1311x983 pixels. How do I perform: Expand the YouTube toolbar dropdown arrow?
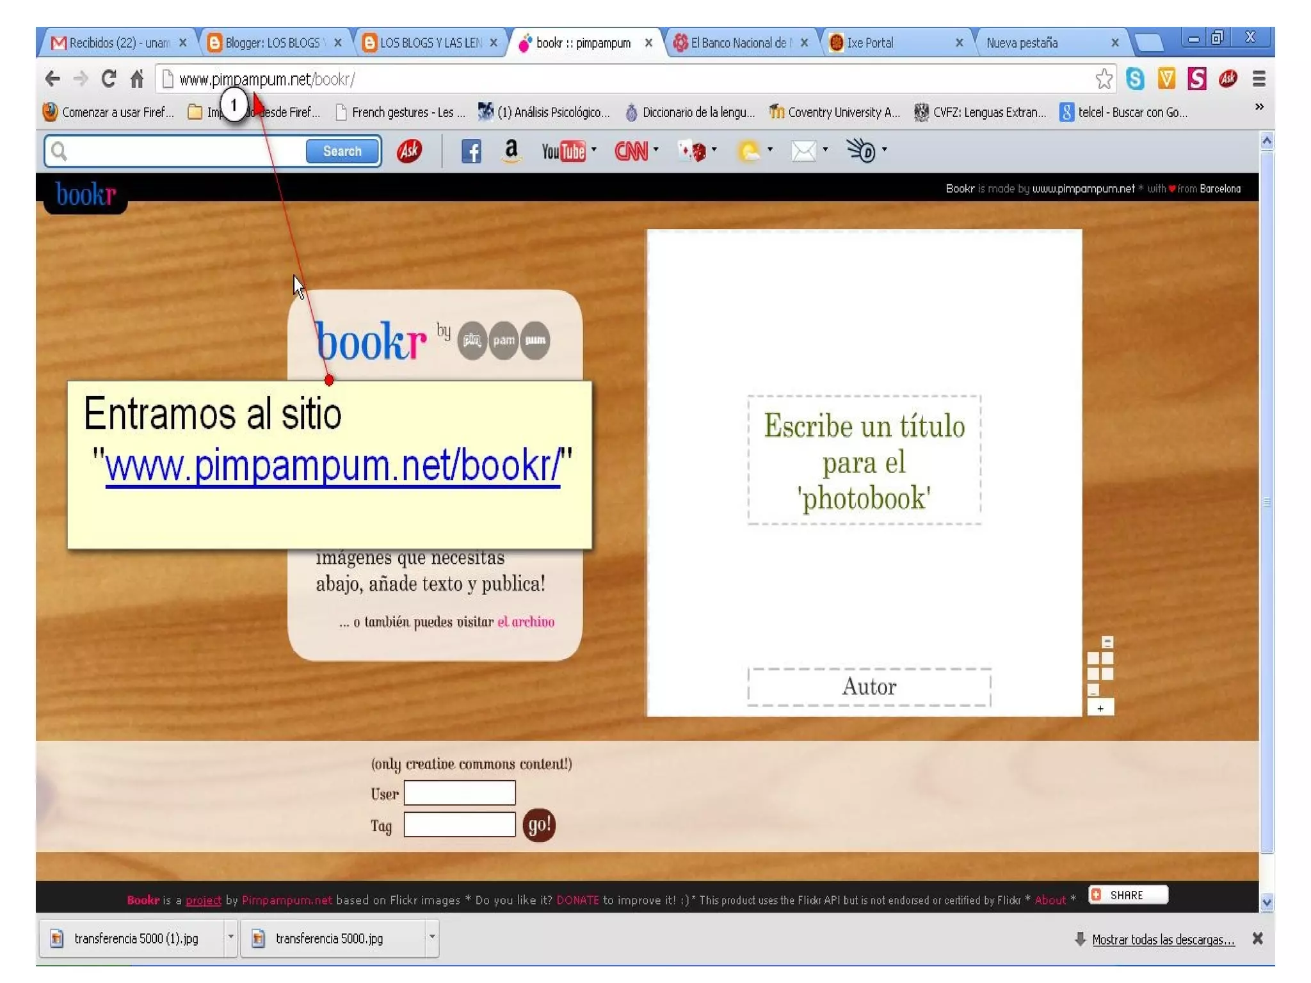(593, 150)
